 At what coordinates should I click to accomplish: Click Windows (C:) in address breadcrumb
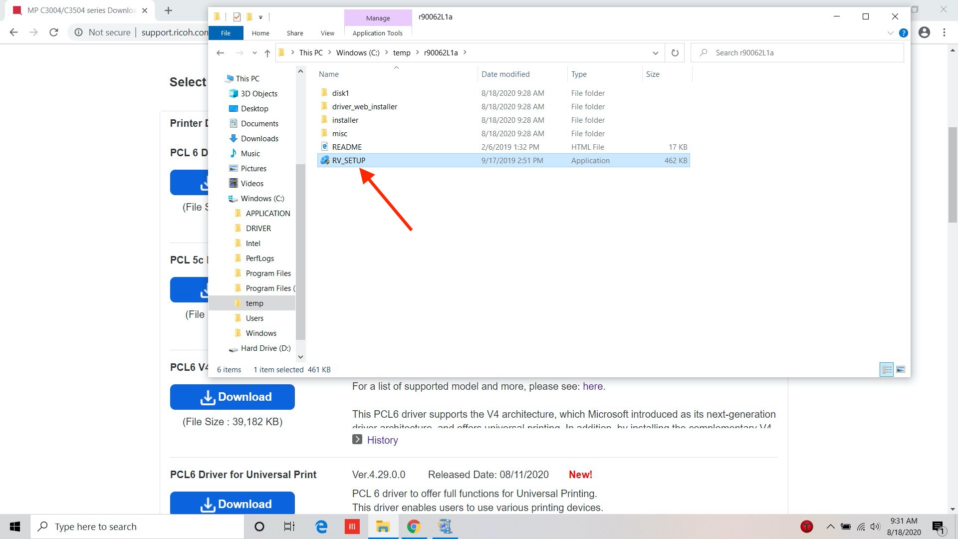[x=358, y=53]
